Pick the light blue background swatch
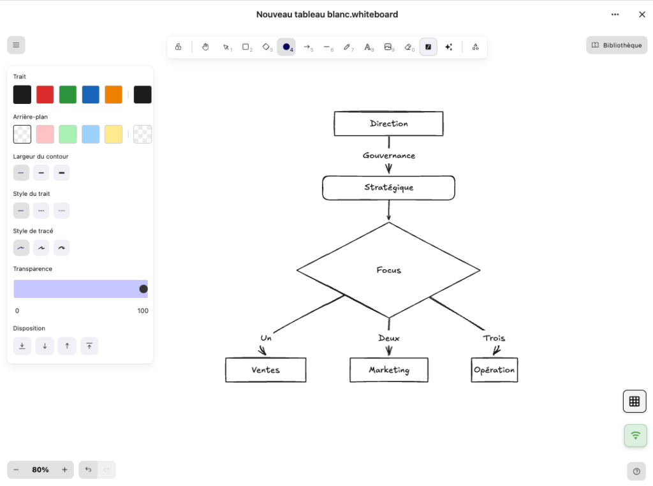 pos(91,134)
